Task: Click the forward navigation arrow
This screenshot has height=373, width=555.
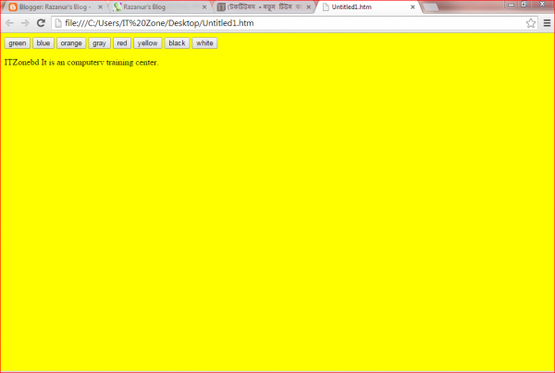Action: pos(25,23)
